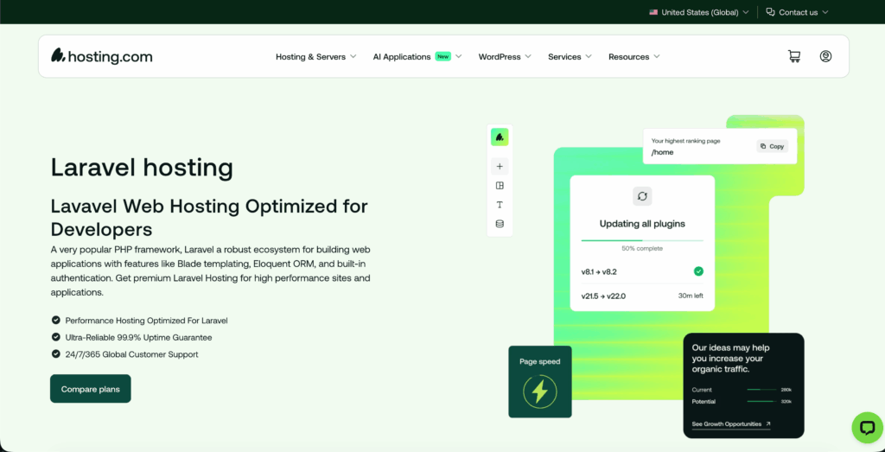Expand the Resources menu chevron

[657, 56]
